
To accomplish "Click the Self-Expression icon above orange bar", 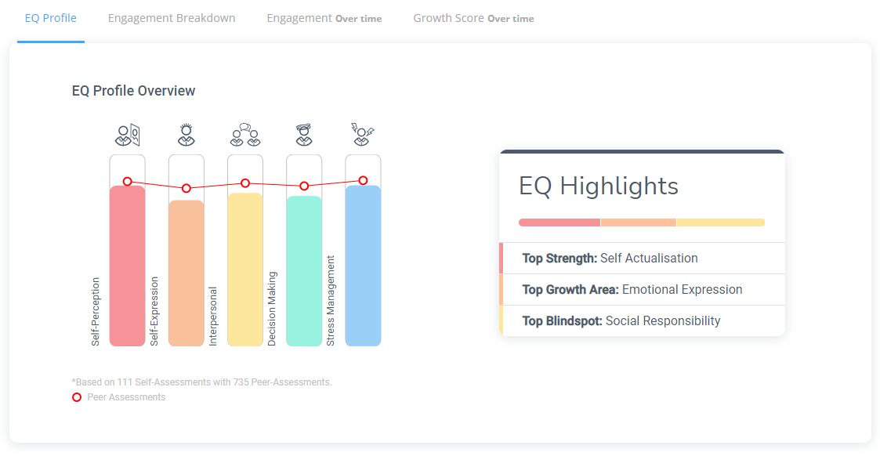I will pos(187,136).
